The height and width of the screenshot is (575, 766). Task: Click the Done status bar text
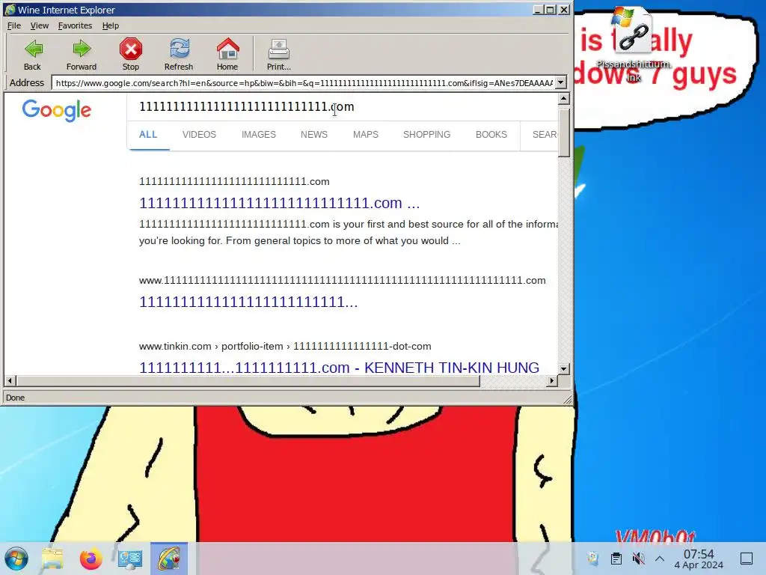pyautogui.click(x=15, y=398)
